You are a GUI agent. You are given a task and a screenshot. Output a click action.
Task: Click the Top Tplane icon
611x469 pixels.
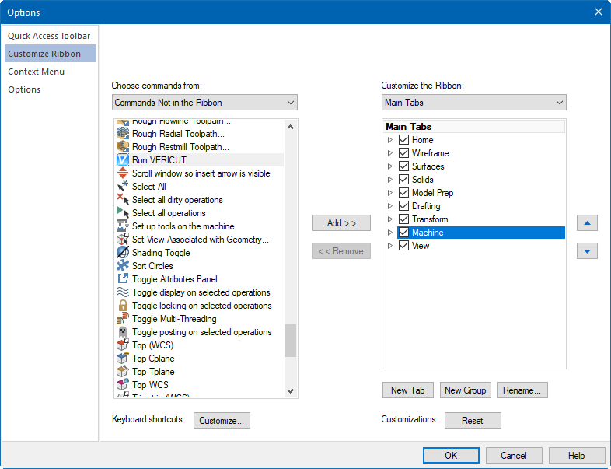[122, 372]
